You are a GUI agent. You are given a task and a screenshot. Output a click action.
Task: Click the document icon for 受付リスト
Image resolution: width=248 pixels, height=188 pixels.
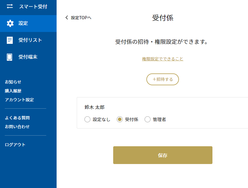pyautogui.click(x=10, y=40)
